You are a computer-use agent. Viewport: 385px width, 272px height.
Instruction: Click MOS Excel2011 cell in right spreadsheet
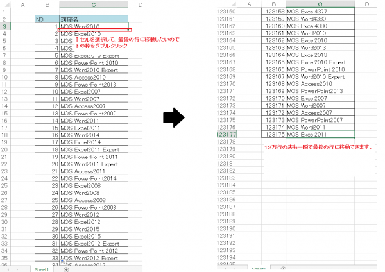320,135
